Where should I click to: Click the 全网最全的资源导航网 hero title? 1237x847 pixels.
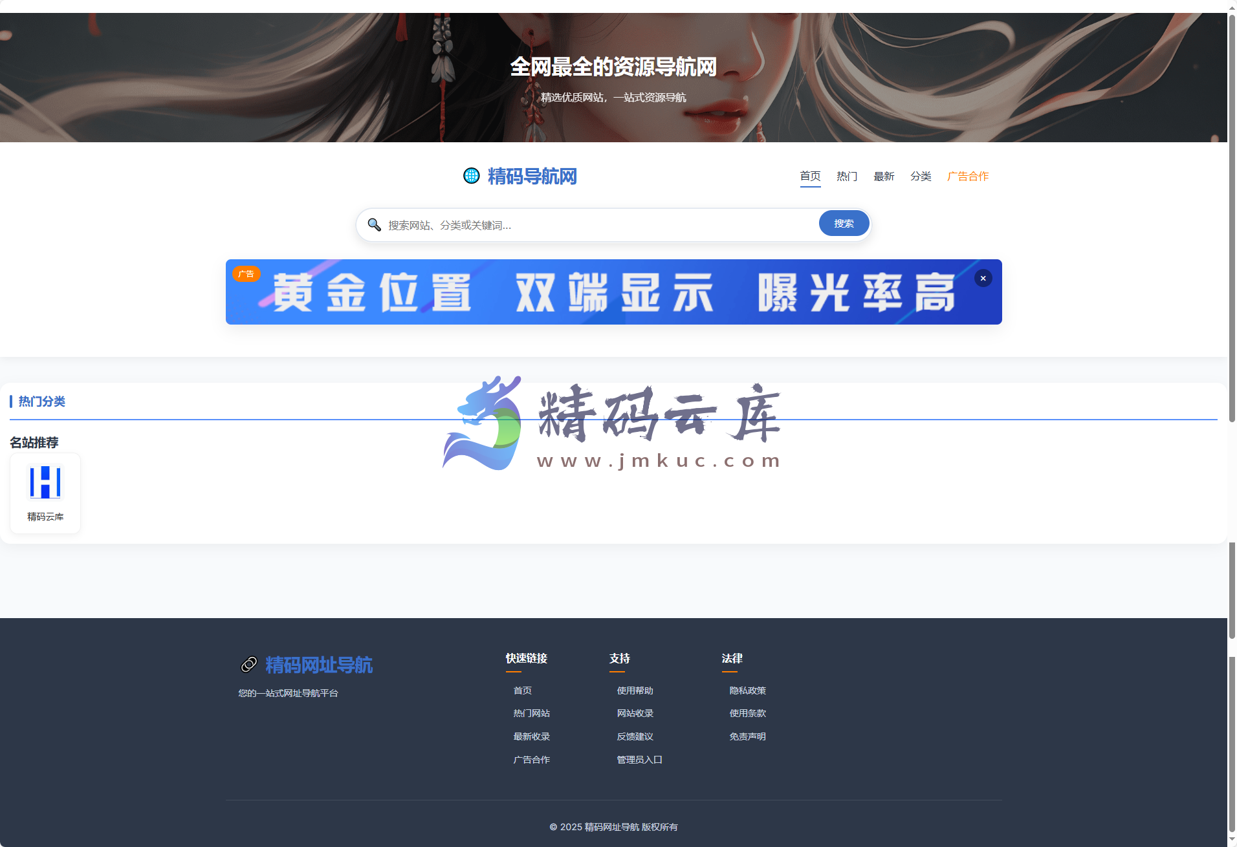click(x=613, y=67)
